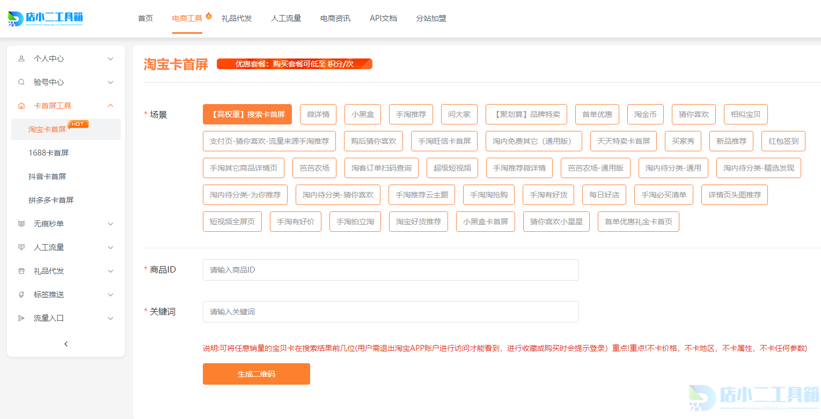This screenshot has width=821, height=419.
Task: Select the 猜你喜欢小星星 scene
Action: click(556, 222)
